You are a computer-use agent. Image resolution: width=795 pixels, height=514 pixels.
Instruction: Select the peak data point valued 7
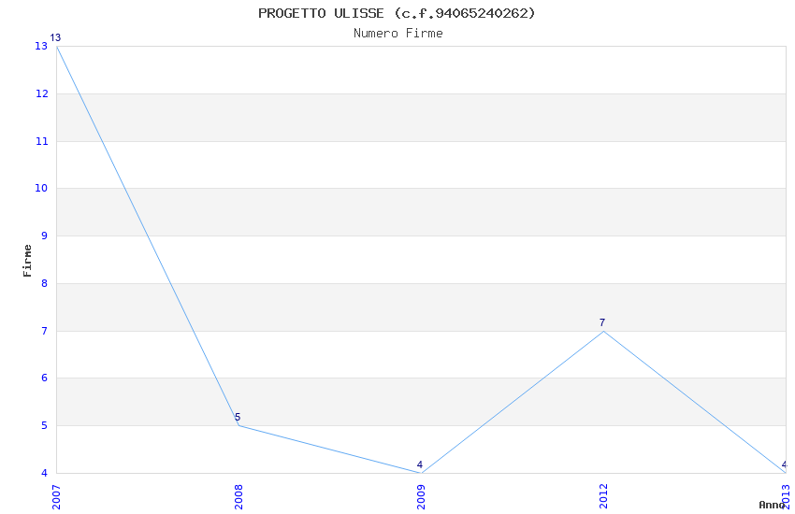[x=603, y=331]
